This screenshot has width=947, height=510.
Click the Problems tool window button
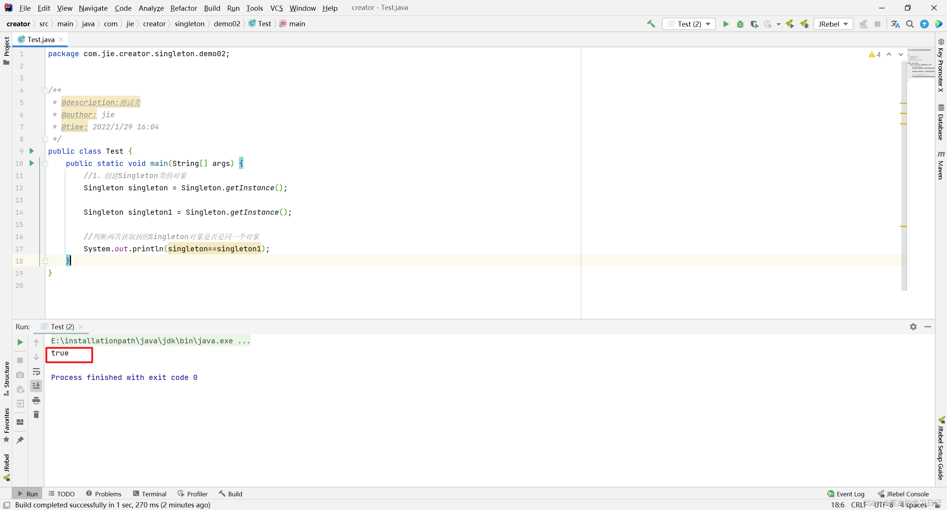(104, 494)
